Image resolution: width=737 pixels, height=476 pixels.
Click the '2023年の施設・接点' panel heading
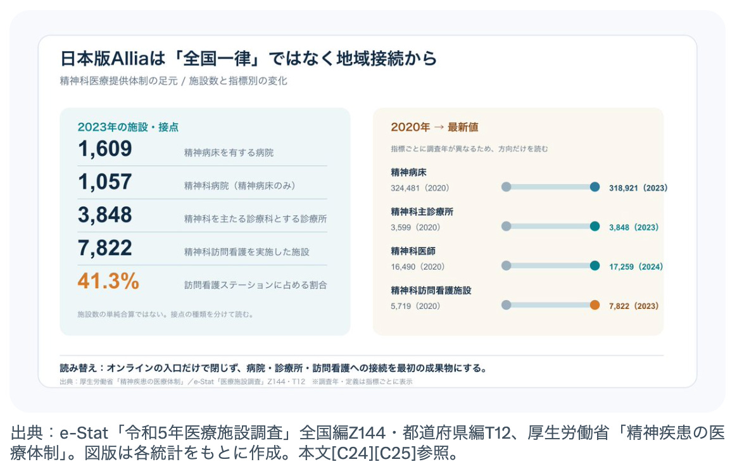128,127
